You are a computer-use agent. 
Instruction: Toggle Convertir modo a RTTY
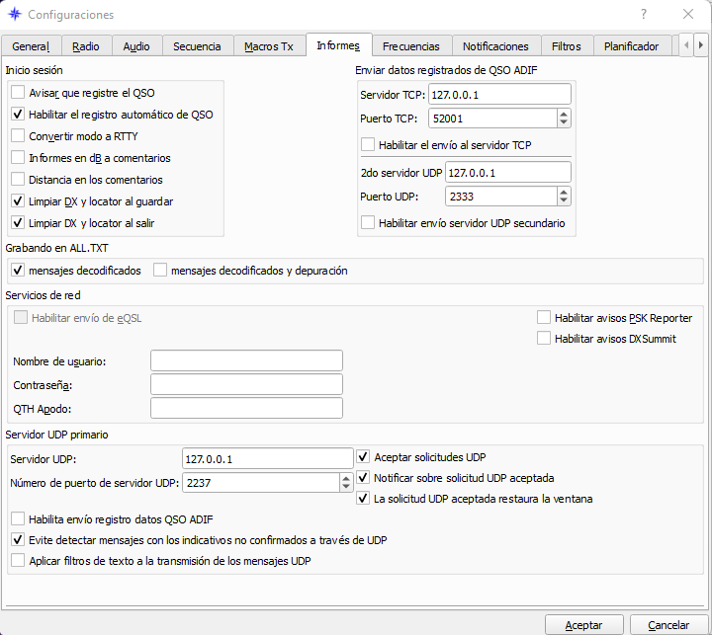(18, 136)
